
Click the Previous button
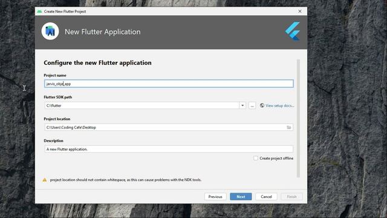[215, 197]
